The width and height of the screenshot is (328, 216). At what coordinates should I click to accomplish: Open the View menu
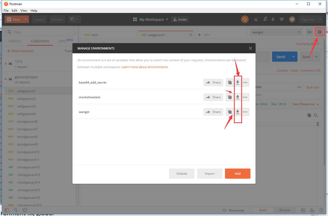tap(24, 10)
